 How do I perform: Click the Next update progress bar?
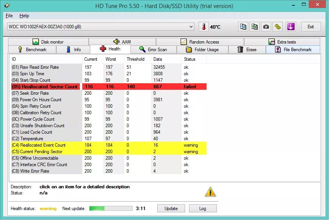point(111,208)
